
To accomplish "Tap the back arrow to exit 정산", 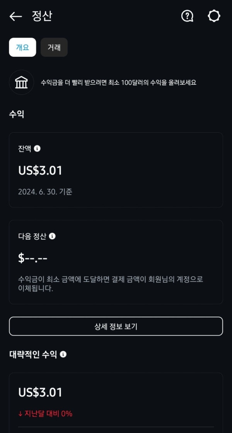I will (x=15, y=16).
